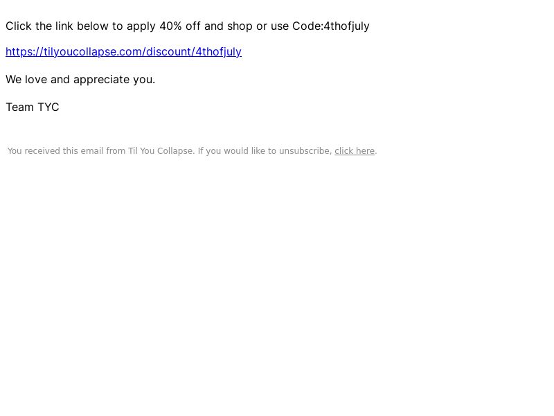Click the word 'appreciate' in the message

101,80
